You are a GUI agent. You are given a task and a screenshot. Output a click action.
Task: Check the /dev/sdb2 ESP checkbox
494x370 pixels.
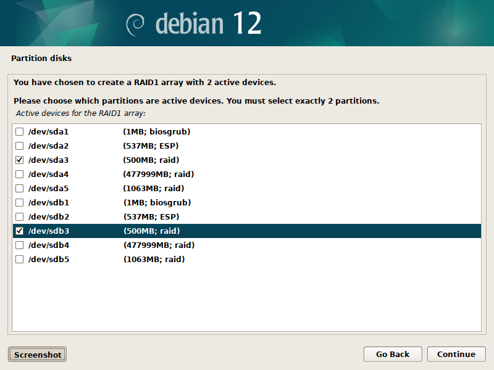(x=19, y=217)
